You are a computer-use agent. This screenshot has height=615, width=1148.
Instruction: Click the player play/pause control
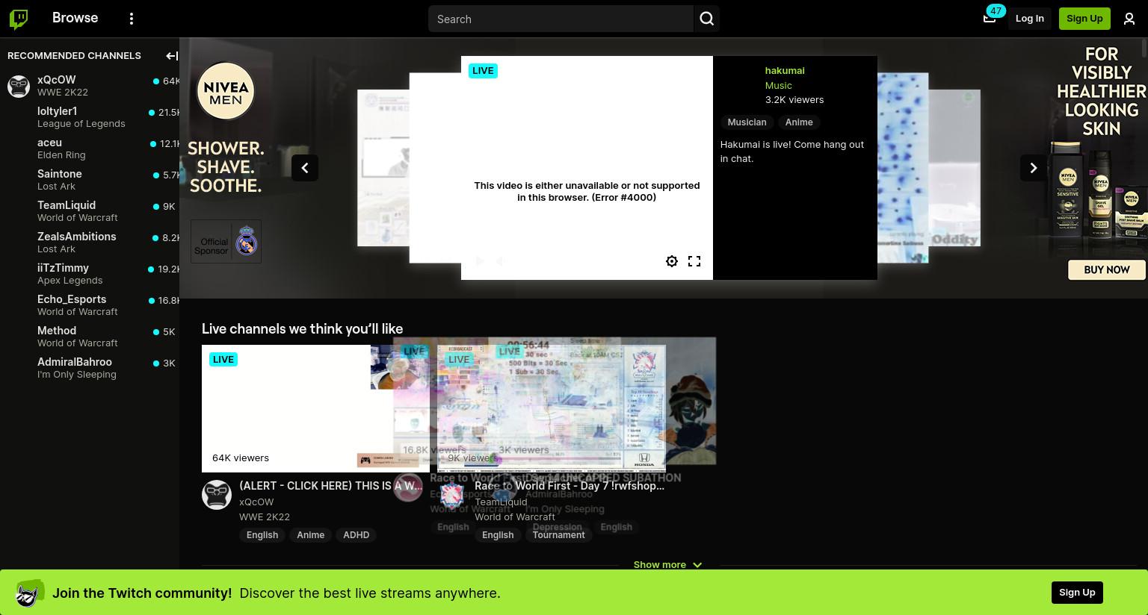click(x=480, y=261)
